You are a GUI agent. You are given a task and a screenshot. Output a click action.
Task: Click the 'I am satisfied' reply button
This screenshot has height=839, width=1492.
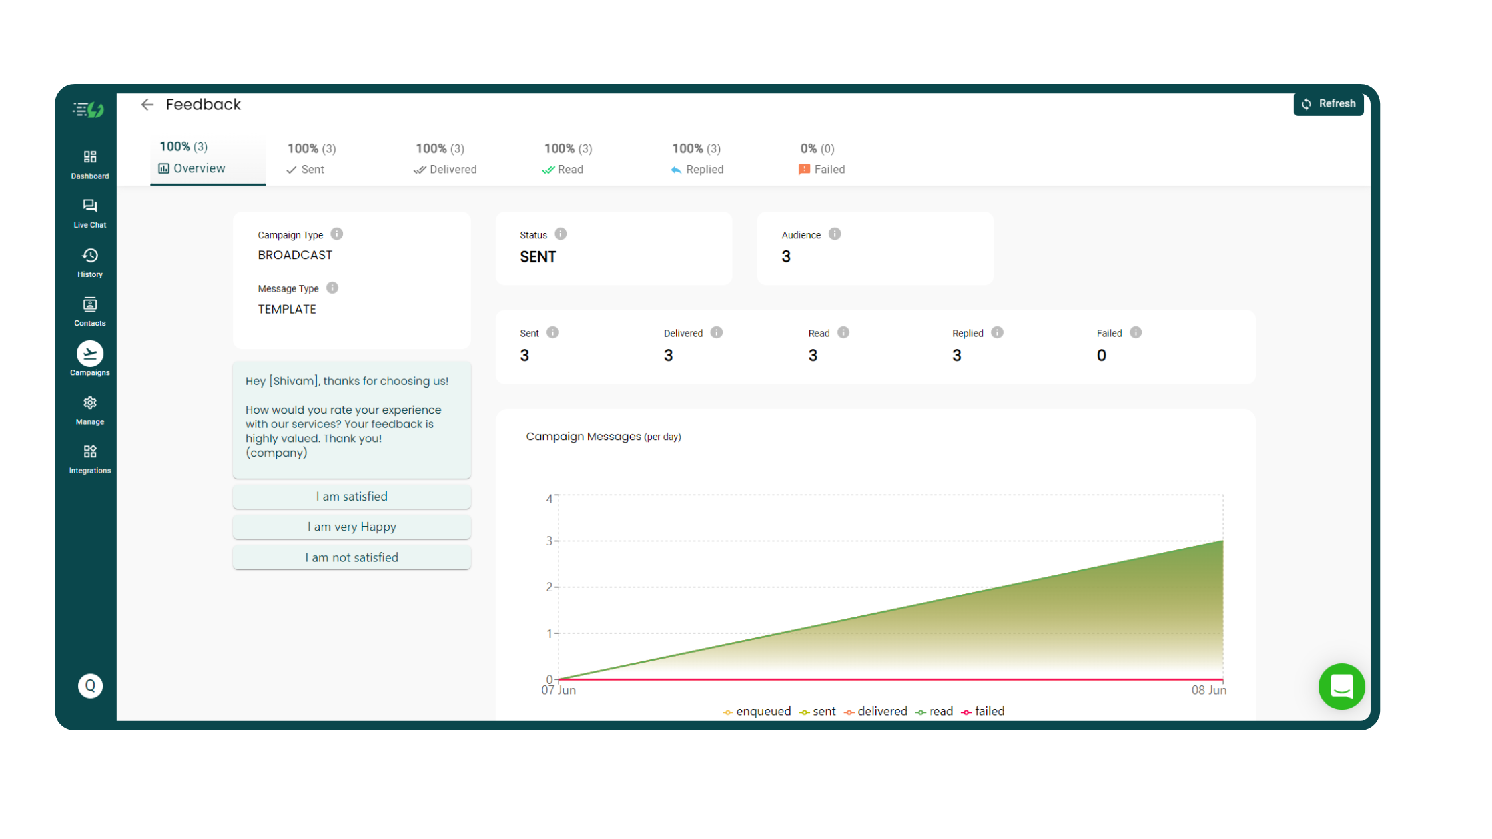tap(352, 497)
